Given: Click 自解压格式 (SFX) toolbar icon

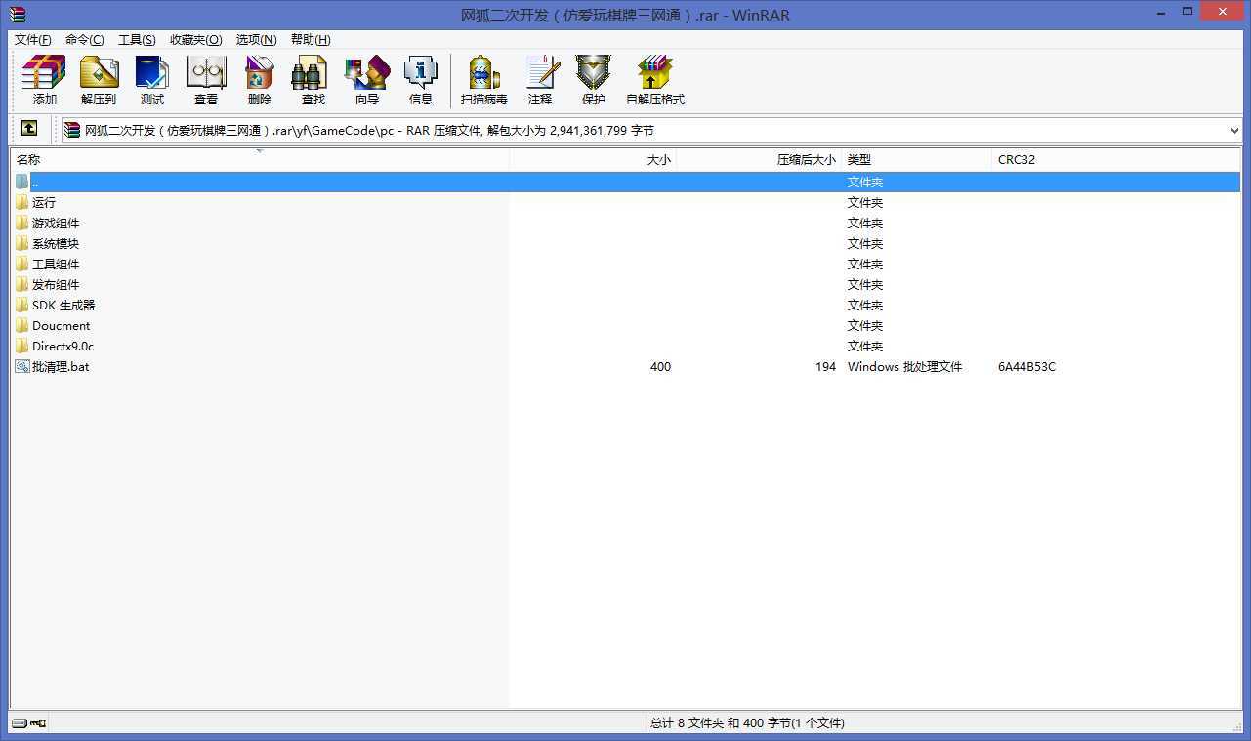Looking at the screenshot, I should pos(655,79).
